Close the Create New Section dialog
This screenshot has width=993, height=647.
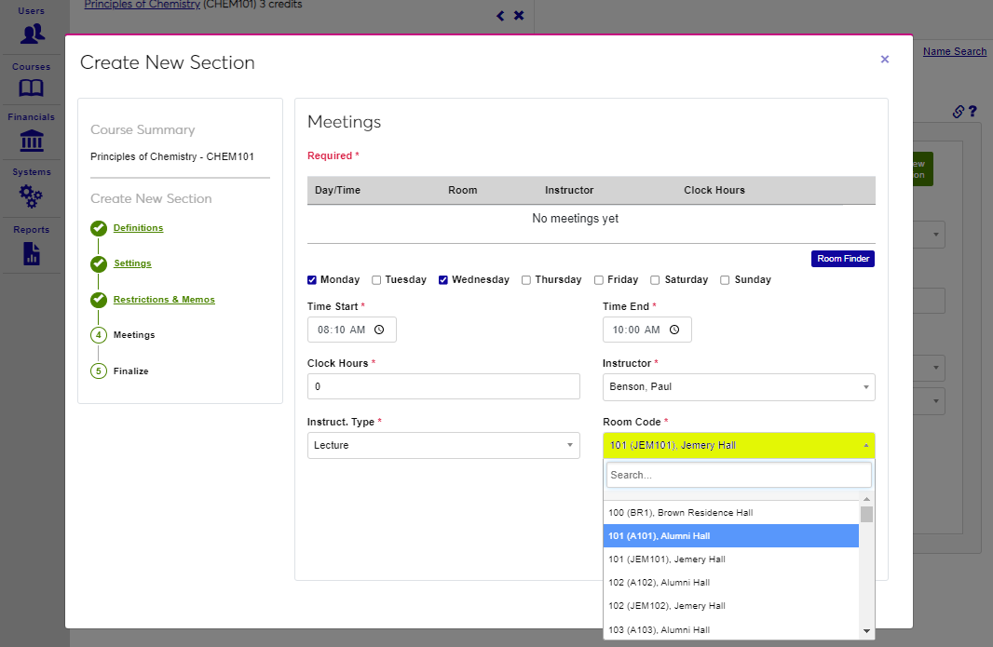[x=884, y=60]
